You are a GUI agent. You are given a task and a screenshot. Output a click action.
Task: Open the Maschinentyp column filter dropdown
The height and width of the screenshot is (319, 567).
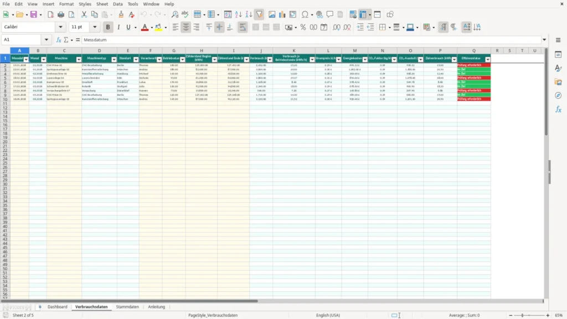[x=114, y=59]
